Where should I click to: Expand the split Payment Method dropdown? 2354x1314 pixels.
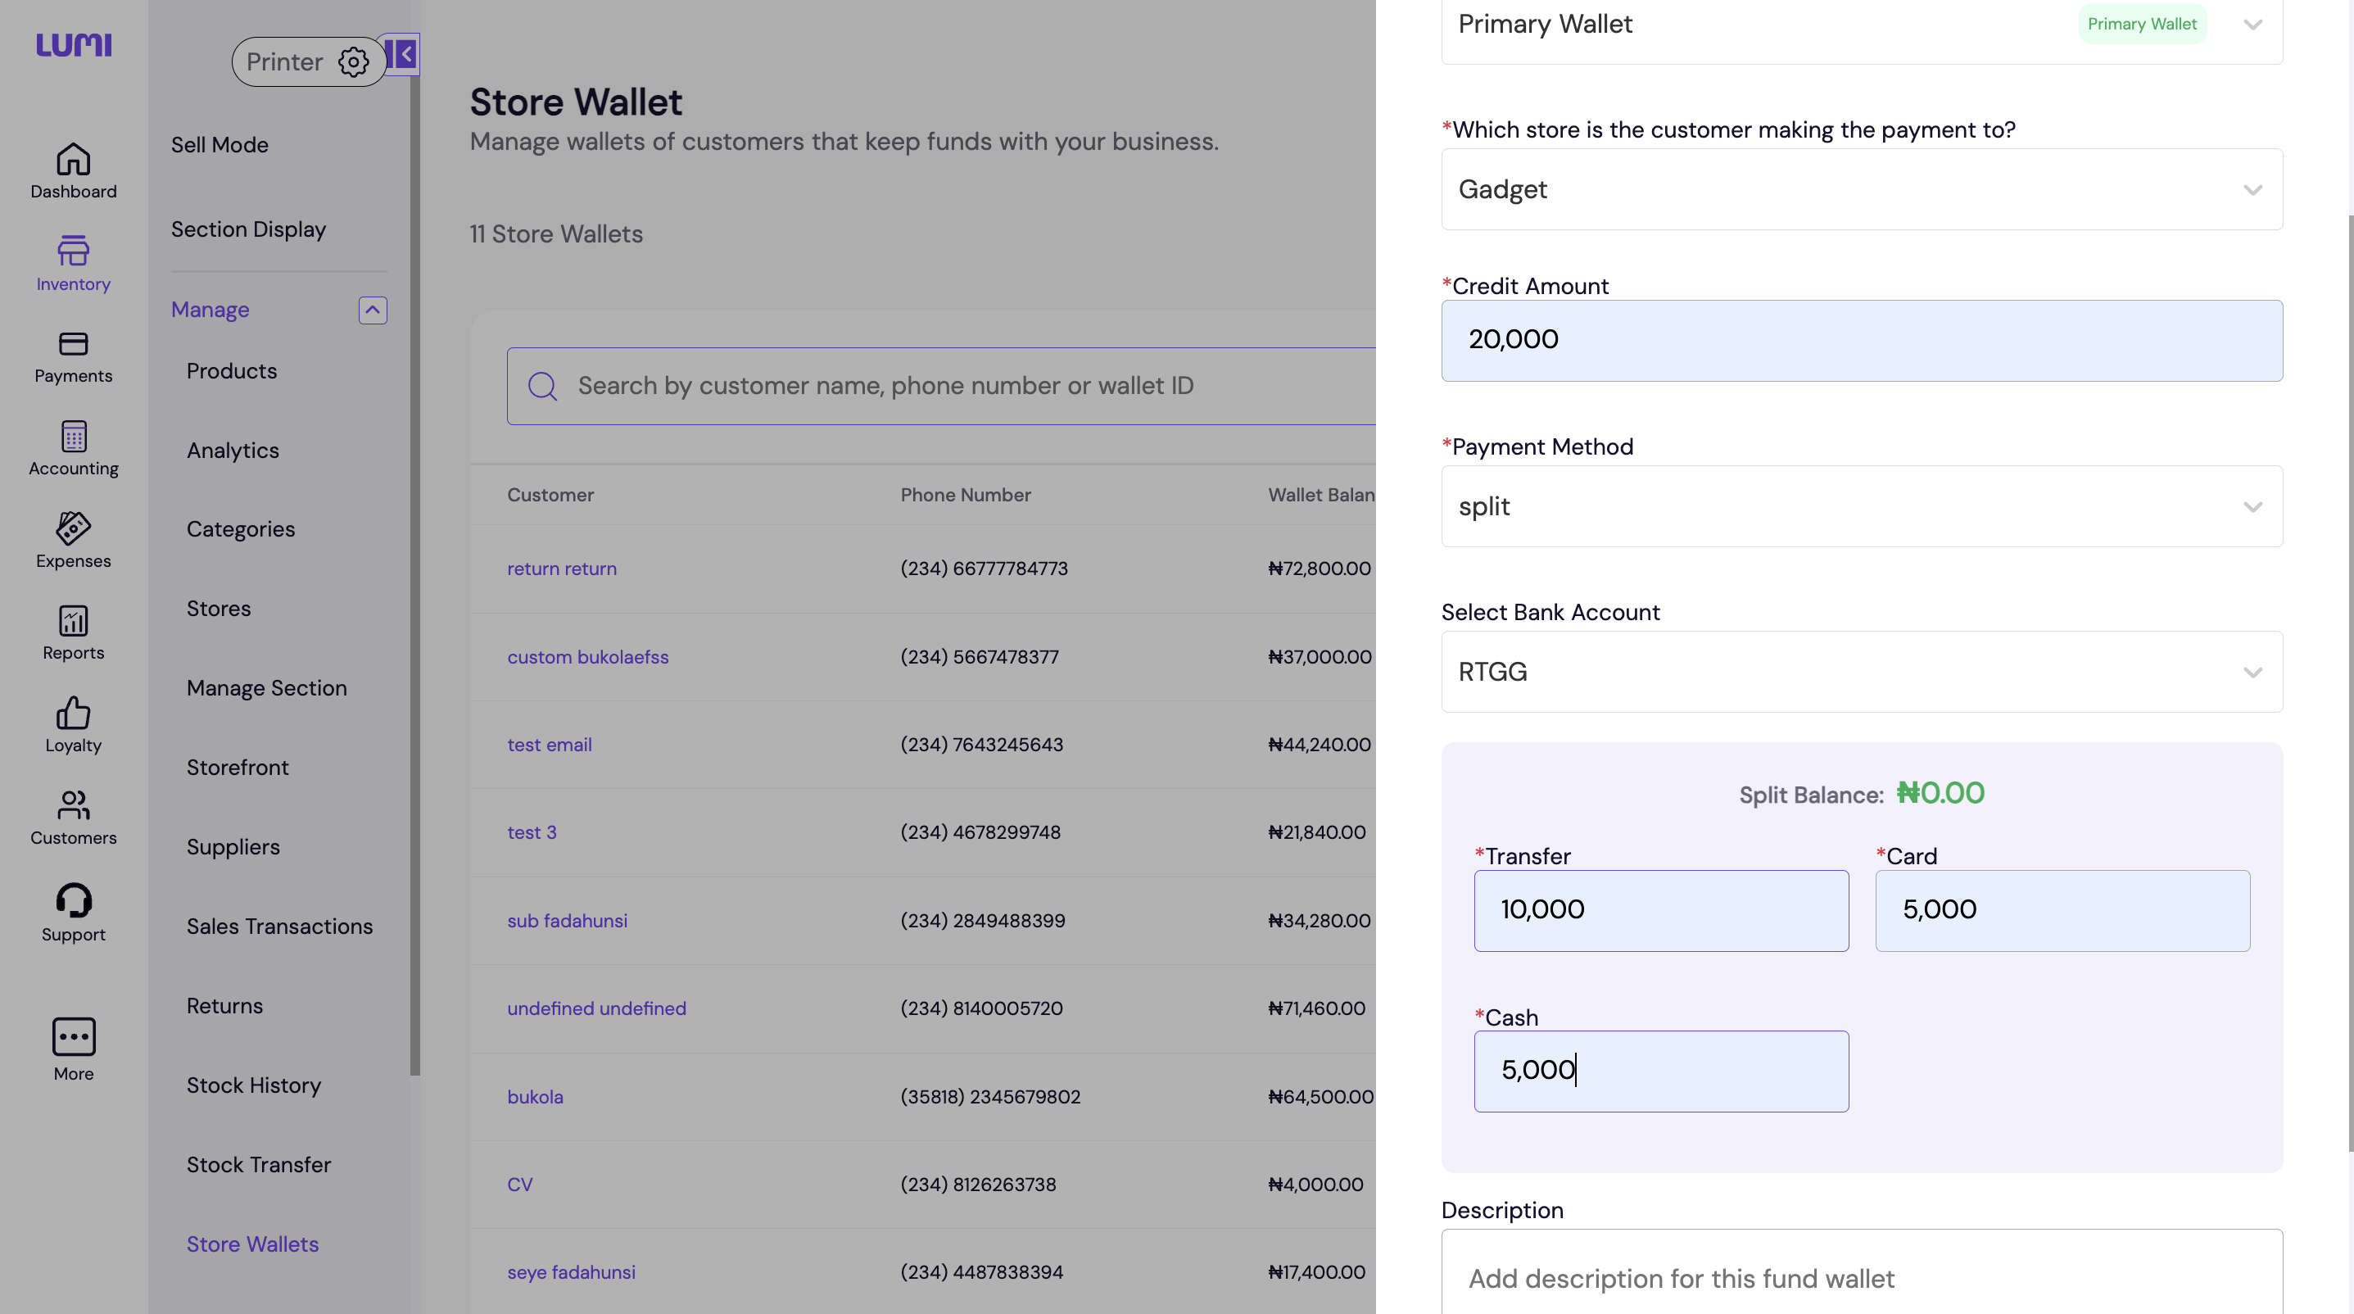coord(1862,506)
